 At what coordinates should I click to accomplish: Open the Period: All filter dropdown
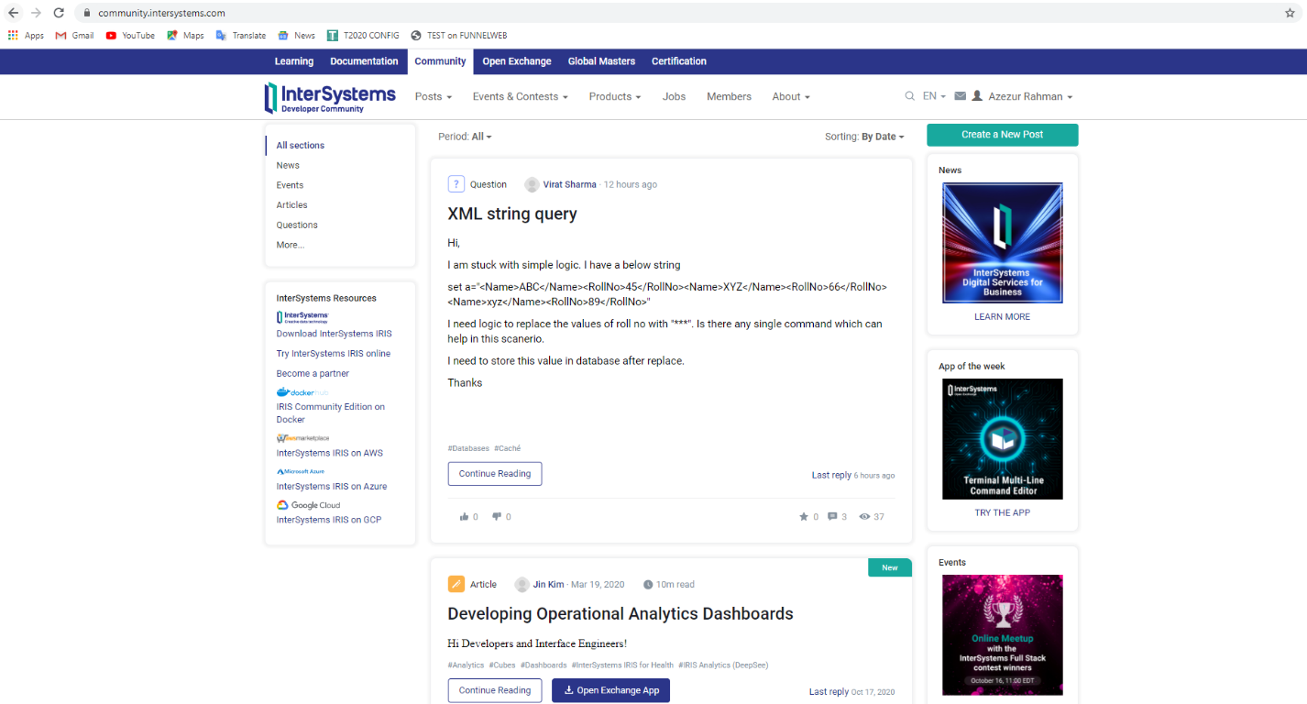tap(465, 137)
